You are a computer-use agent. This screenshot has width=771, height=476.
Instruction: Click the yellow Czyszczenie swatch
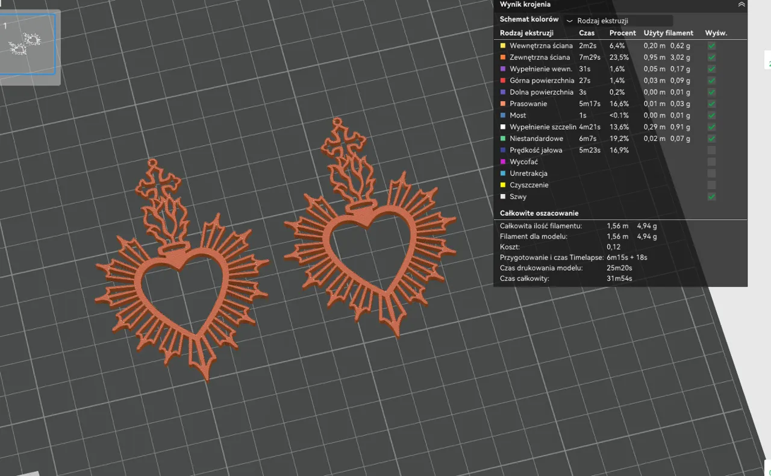coord(503,185)
